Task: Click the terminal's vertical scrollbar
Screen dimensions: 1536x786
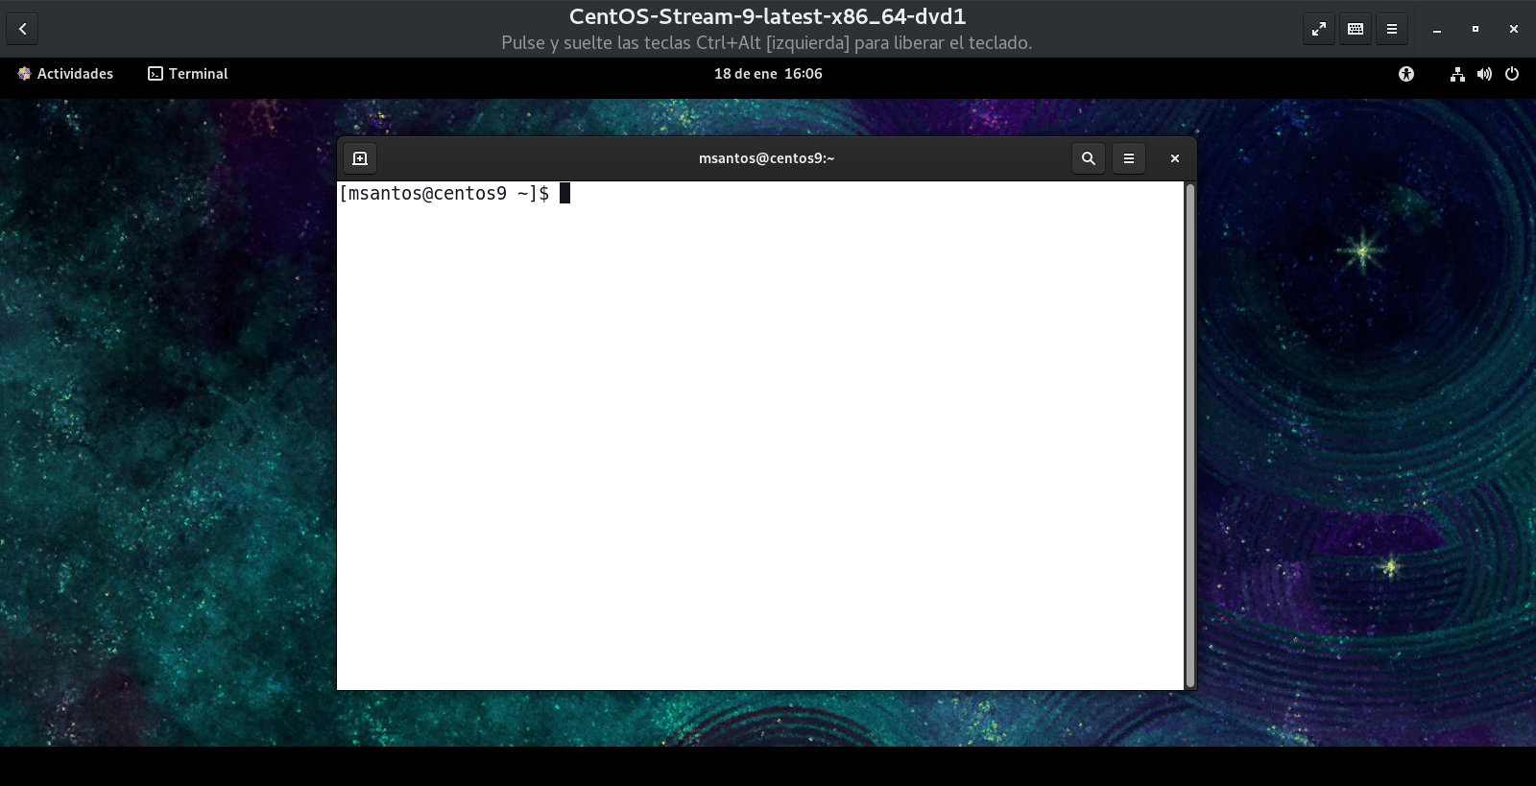Action: click(x=1190, y=434)
